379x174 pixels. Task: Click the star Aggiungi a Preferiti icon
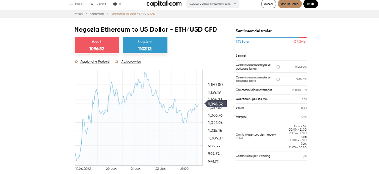click(x=76, y=62)
